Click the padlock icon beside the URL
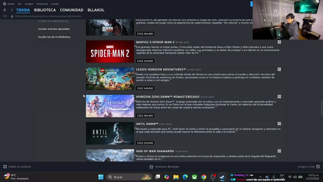This screenshot has height=182, width=323. (x=12, y=16)
